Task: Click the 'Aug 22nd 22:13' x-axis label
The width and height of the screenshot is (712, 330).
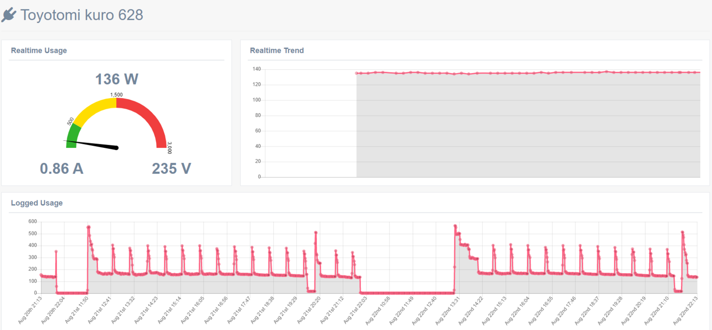Action: point(686,310)
